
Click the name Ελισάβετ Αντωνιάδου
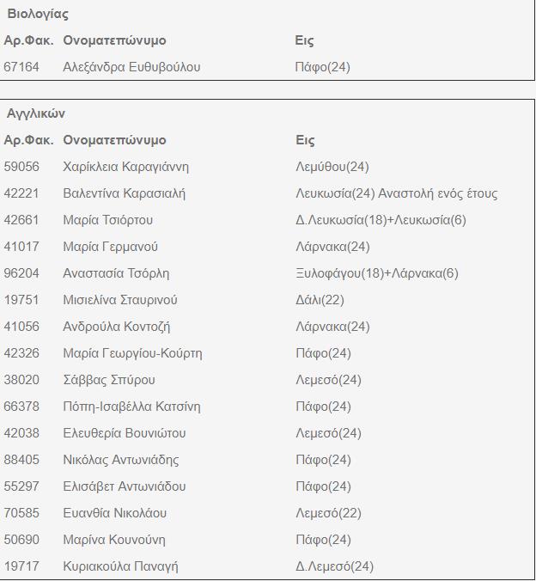pos(124,486)
